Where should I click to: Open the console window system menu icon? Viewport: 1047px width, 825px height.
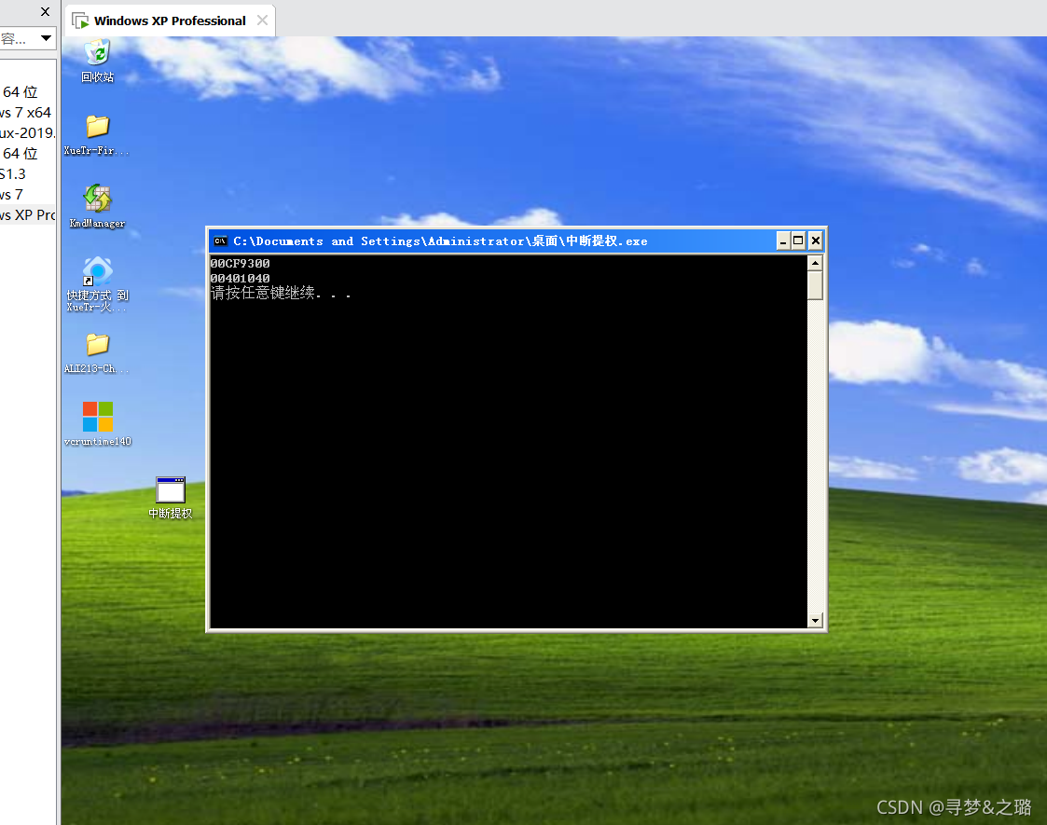pos(220,241)
